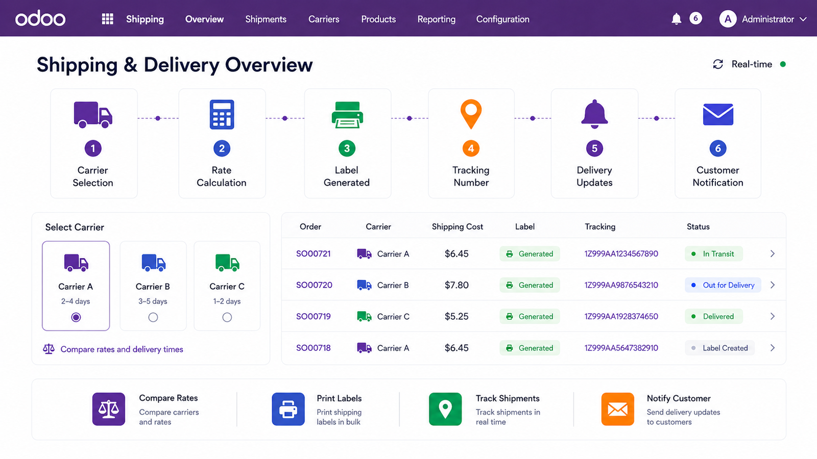Click the Notify Customer envelope icon tile
The height and width of the screenshot is (459, 817).
pos(618,409)
